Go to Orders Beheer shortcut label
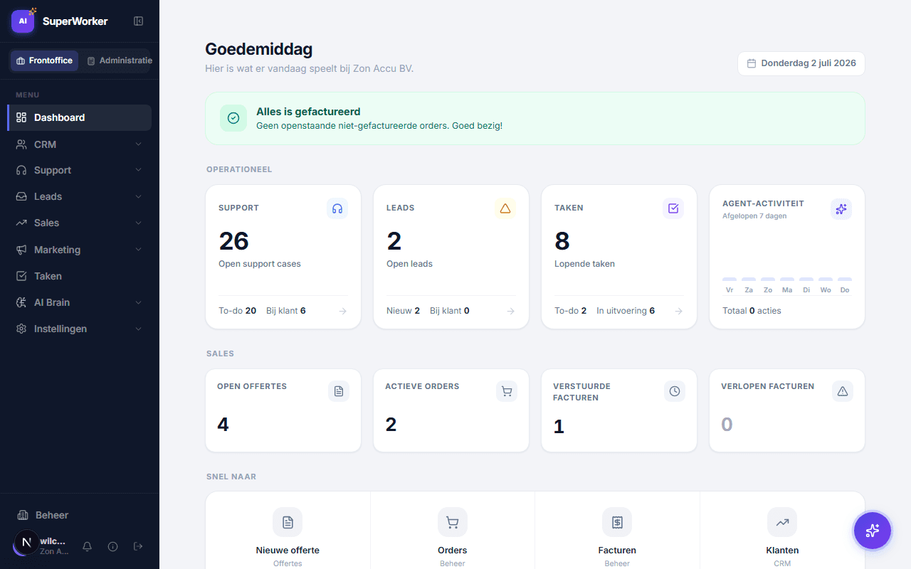 pyautogui.click(x=453, y=551)
